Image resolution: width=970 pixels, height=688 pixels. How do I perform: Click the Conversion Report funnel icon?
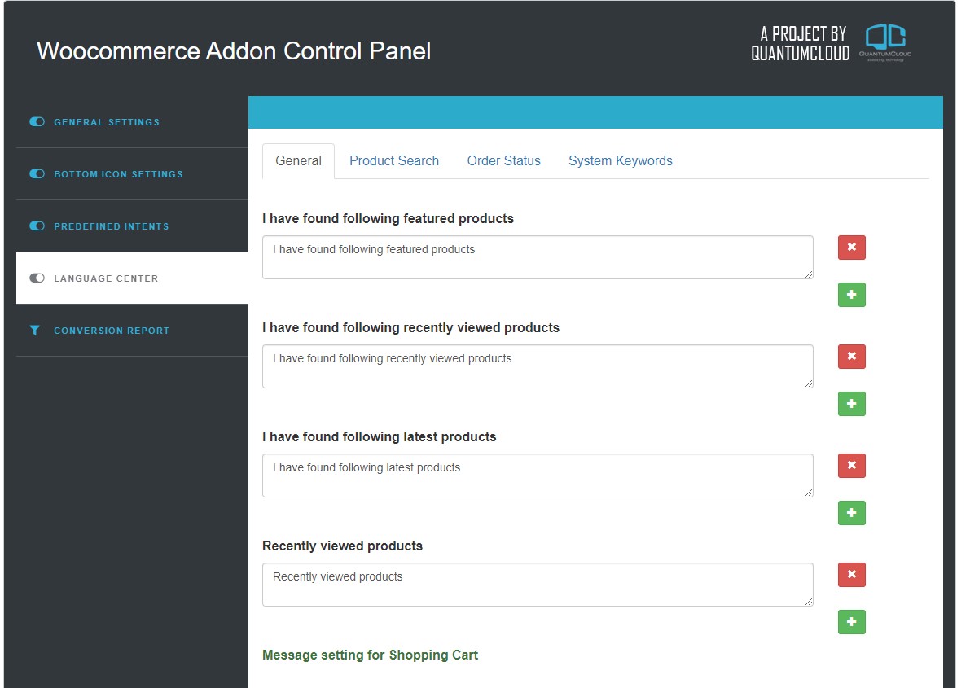click(35, 331)
